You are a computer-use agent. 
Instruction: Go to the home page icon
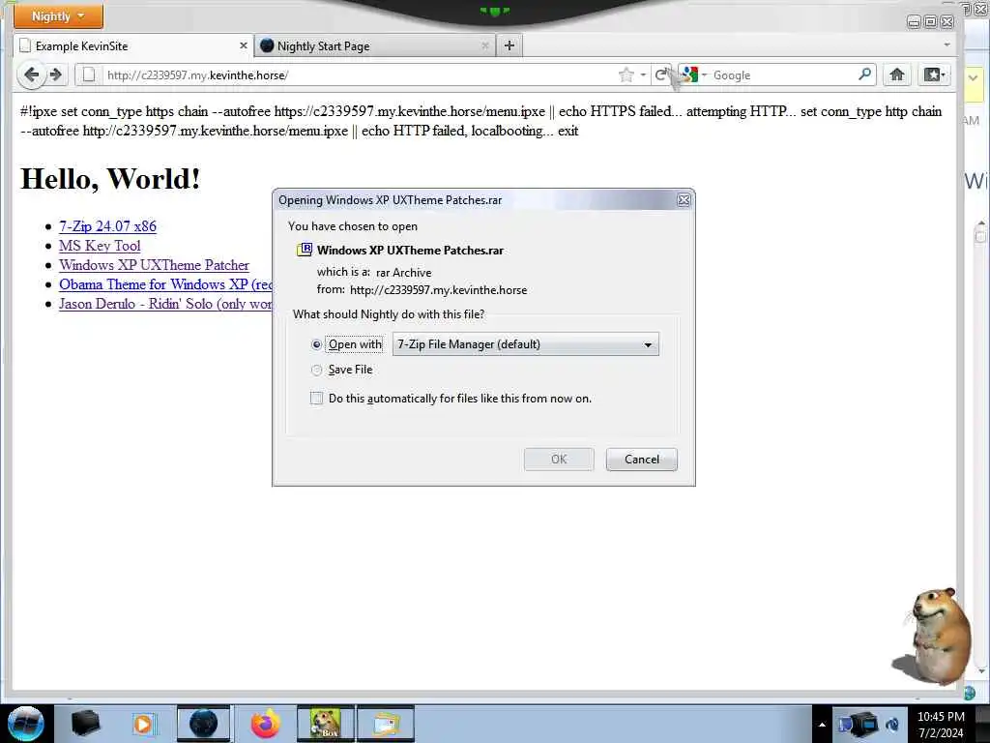[x=896, y=74]
